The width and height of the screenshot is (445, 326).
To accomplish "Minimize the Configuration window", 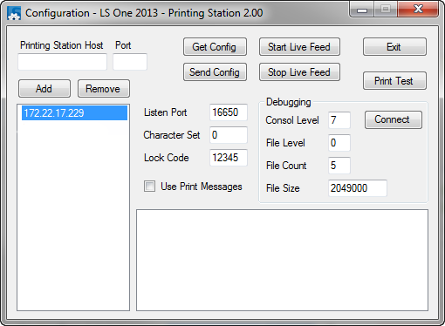I will (362, 10).
